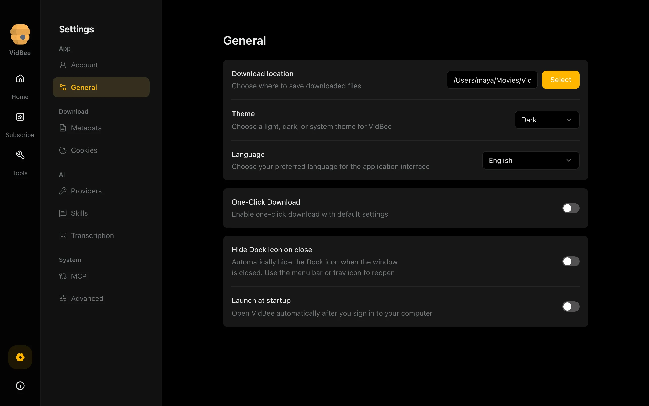Click the VidBee beehive logo
Viewport: 649px width, 406px height.
20,34
